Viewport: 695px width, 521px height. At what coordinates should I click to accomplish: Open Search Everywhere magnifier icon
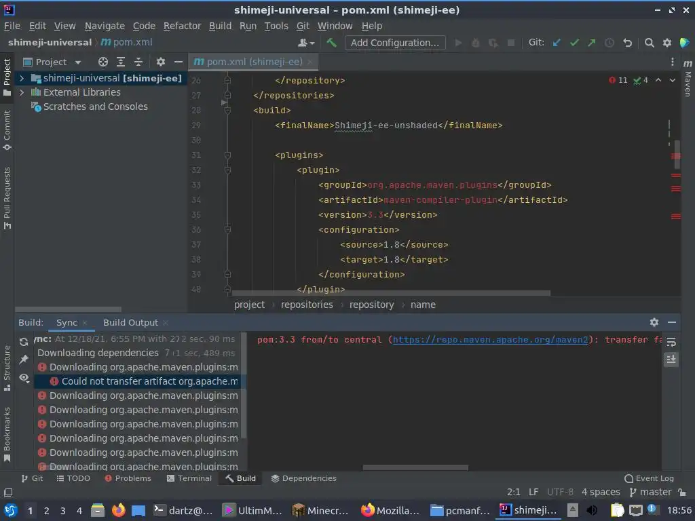click(650, 43)
